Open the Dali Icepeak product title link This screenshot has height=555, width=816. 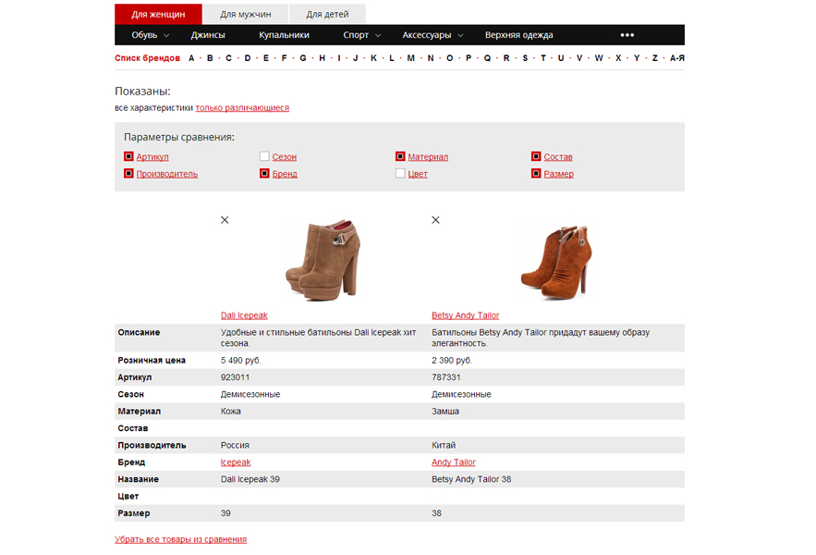pos(244,315)
